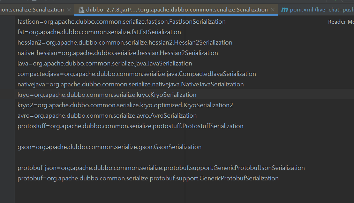Click the editor gutter left of fst line
The image size is (354, 203).
(9, 32)
